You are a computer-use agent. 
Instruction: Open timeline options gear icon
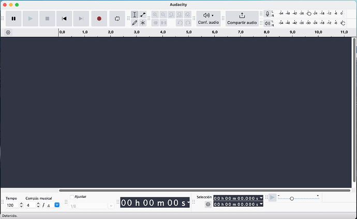point(8,32)
